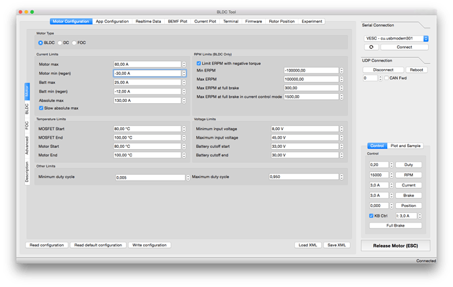
Task: Open the VESC serial port dropdown
Action: tap(397, 39)
